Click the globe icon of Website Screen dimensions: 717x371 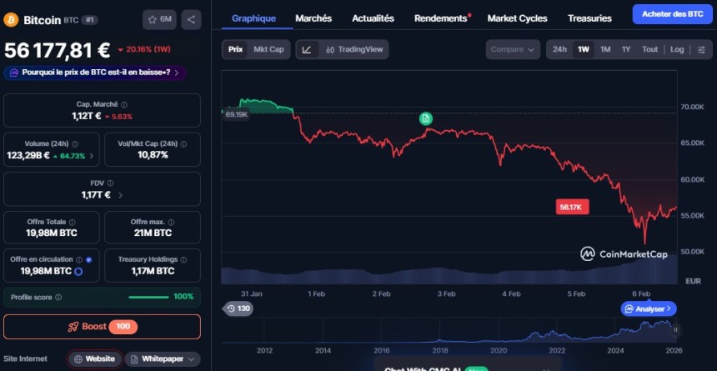point(78,358)
